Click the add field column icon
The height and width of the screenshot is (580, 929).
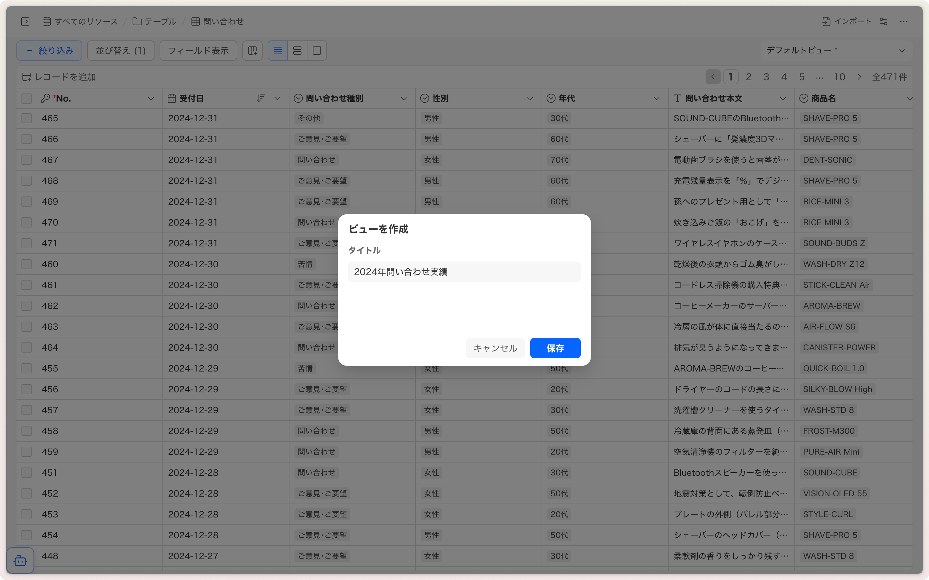click(252, 51)
